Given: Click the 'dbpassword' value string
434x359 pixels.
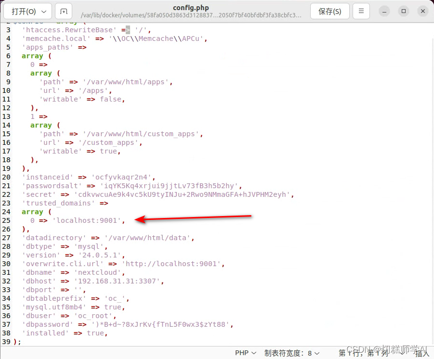Looking at the screenshot, I should pyautogui.click(x=160, y=324).
